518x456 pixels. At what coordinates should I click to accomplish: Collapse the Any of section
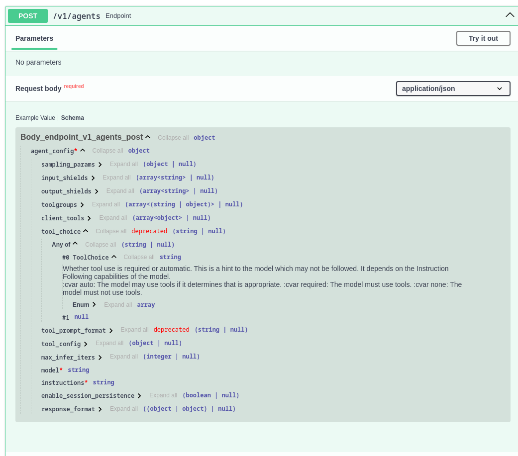pos(75,244)
